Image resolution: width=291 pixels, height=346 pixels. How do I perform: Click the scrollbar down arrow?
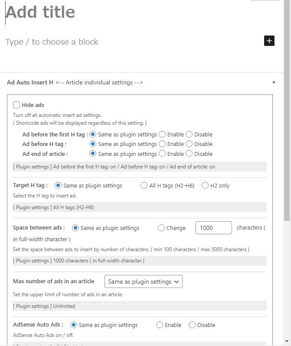click(x=287, y=341)
